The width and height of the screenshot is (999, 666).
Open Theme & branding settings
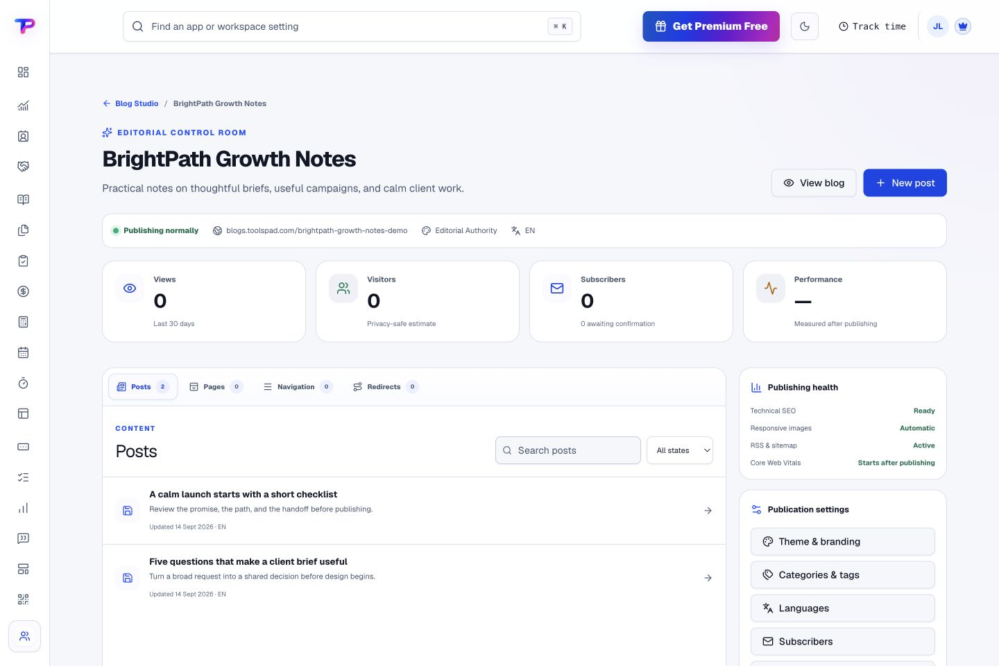(x=843, y=542)
